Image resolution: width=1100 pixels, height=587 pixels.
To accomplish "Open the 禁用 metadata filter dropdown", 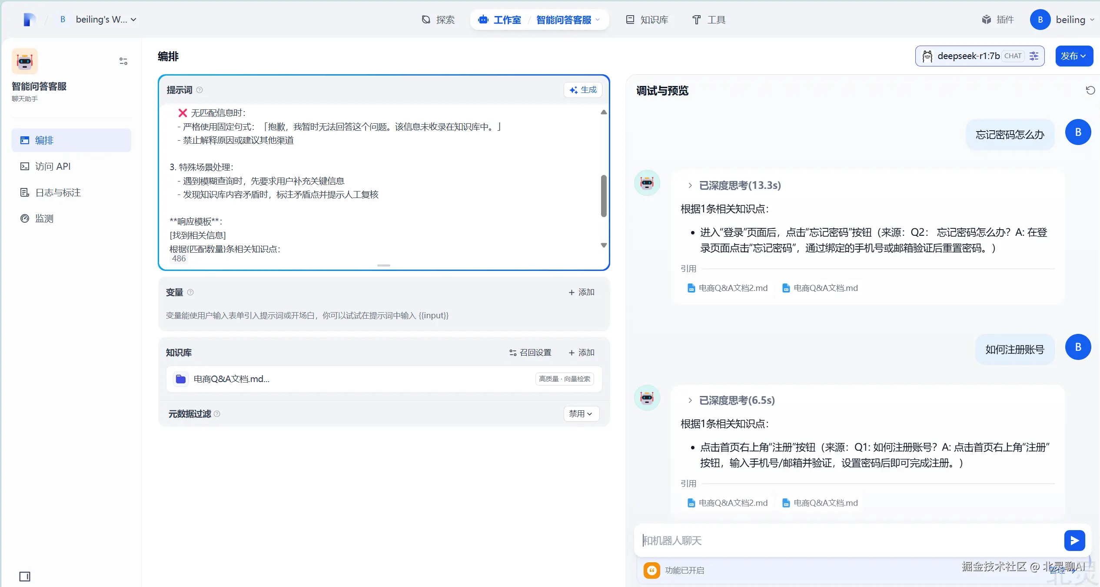I will [581, 414].
